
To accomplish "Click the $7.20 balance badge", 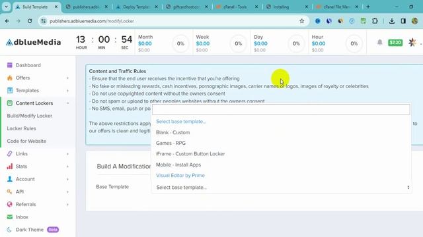I will 395,42.
